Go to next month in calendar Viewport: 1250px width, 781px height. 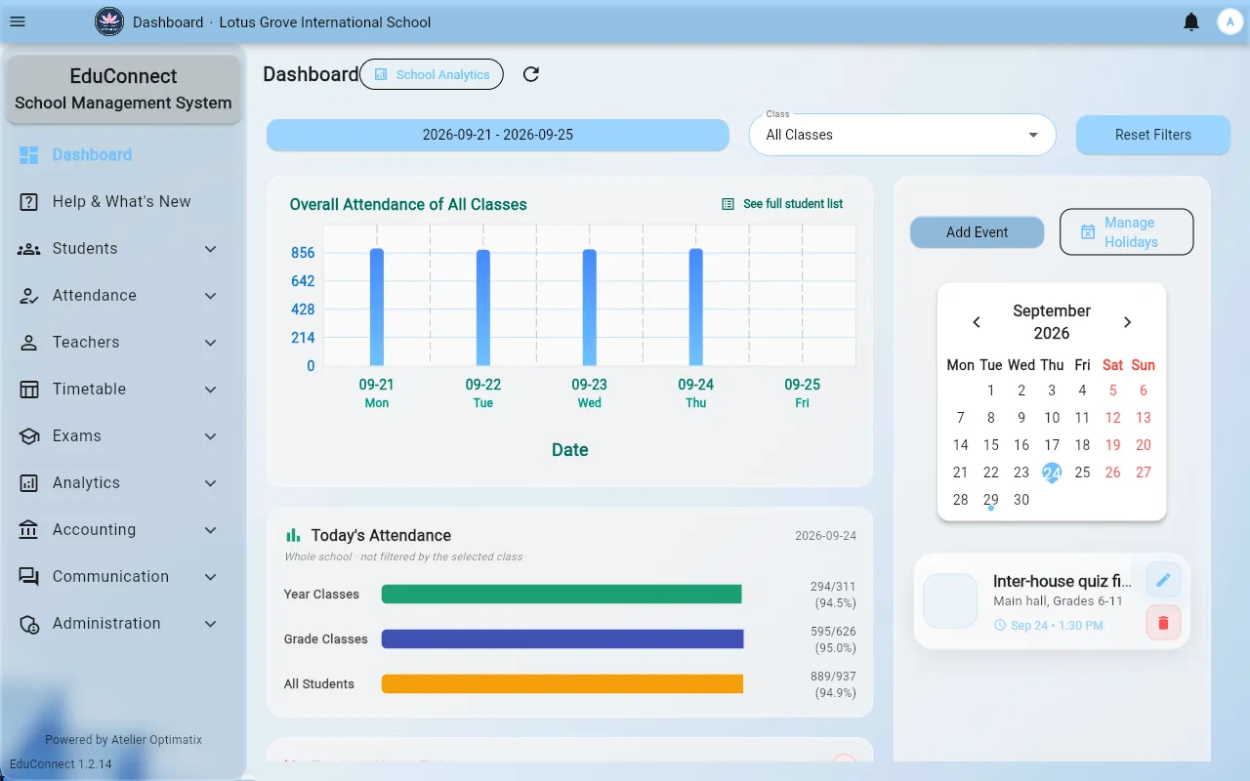(x=1127, y=322)
